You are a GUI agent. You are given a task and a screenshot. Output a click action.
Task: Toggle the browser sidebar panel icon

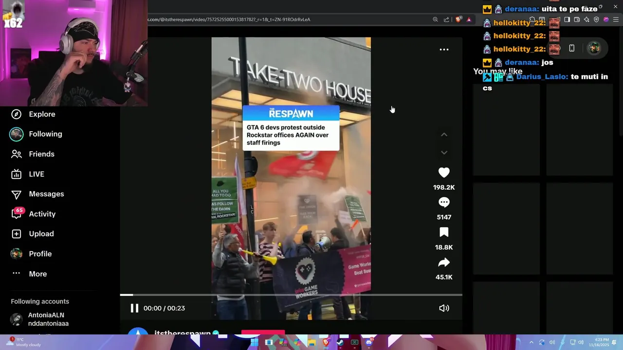(x=567, y=19)
